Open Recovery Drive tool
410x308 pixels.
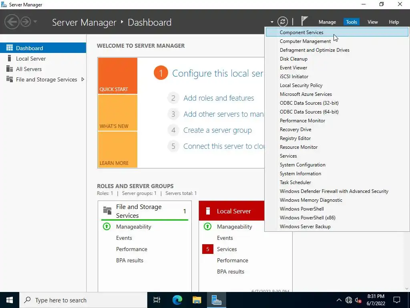pos(337,130)
